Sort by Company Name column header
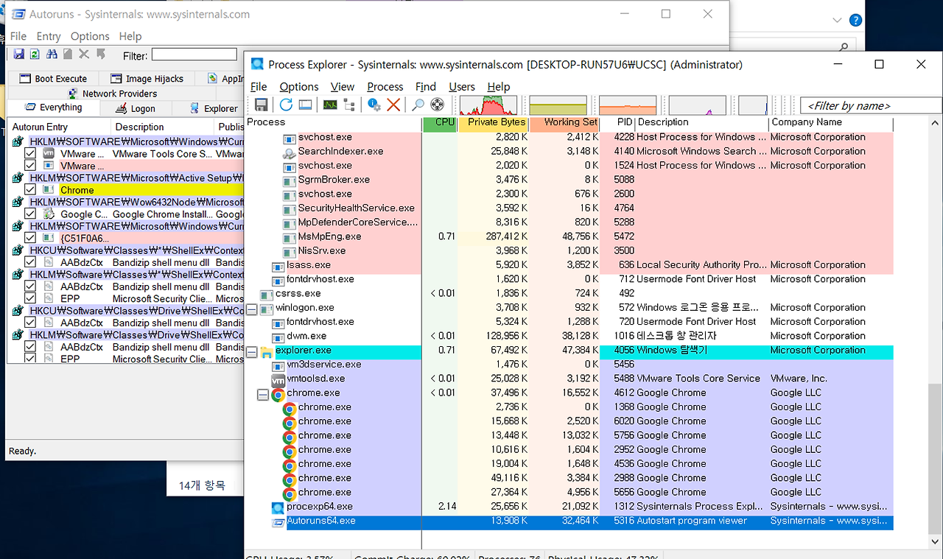 pyautogui.click(x=830, y=122)
